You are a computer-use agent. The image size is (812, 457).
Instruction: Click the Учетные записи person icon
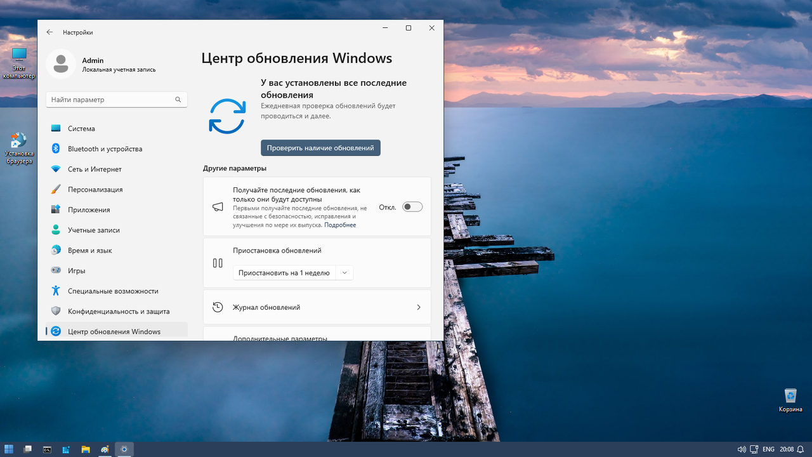pyautogui.click(x=56, y=230)
